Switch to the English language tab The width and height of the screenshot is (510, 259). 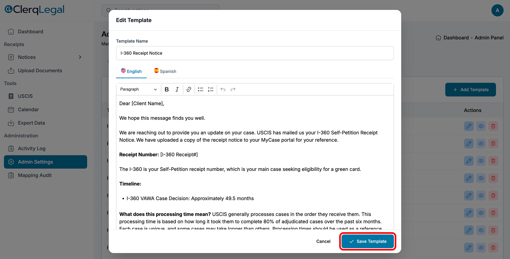pos(131,71)
